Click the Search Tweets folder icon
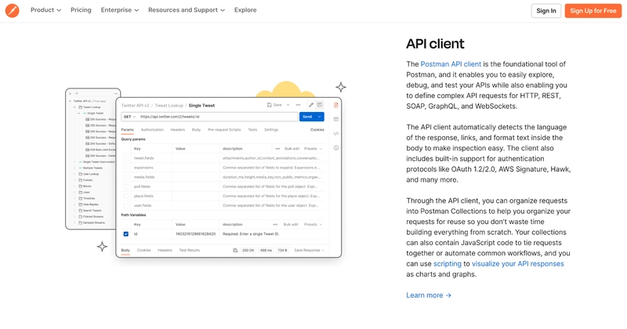627x329 pixels. (81, 211)
